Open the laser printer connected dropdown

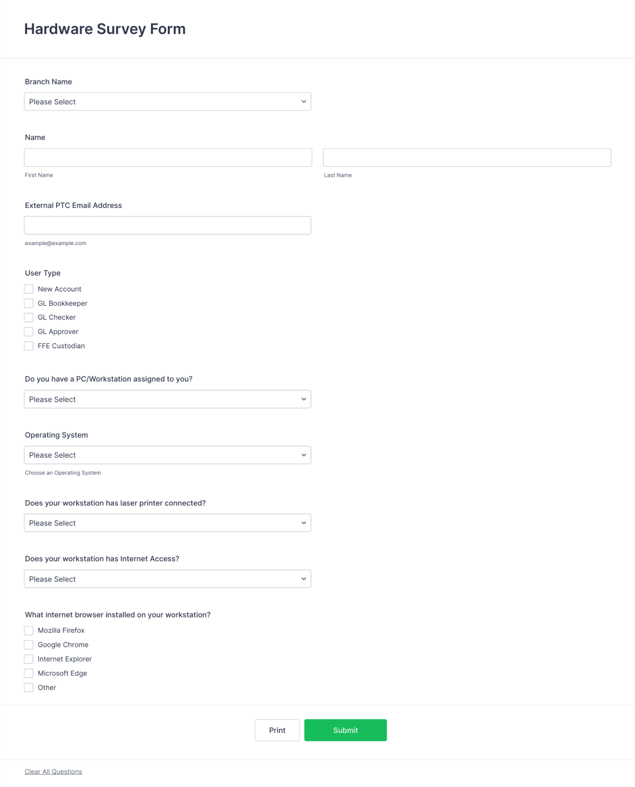[x=167, y=523]
